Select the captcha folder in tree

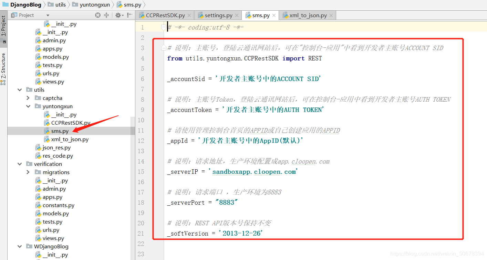52,98
